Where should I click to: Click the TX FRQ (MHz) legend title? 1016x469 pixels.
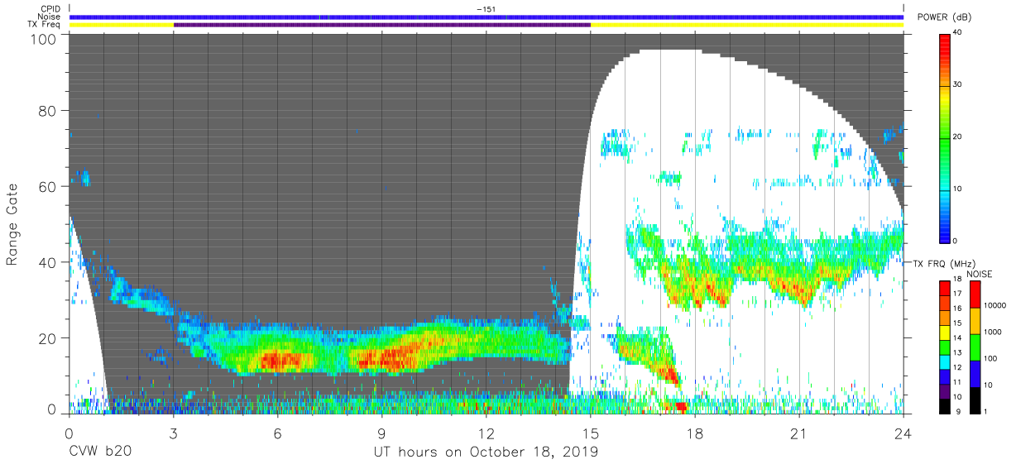(x=944, y=263)
